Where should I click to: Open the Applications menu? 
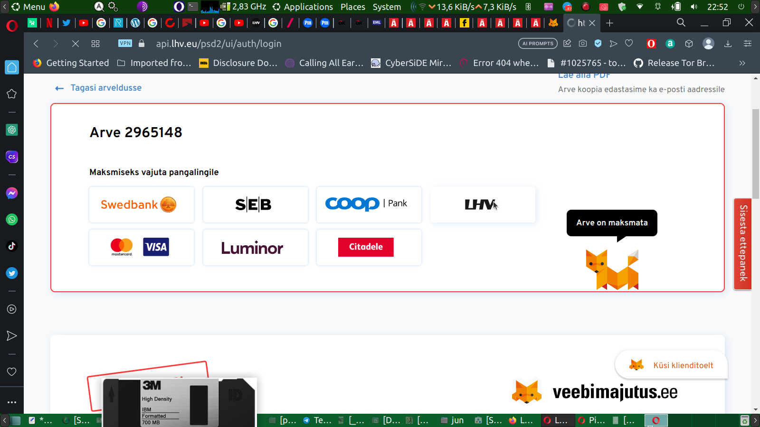click(303, 7)
